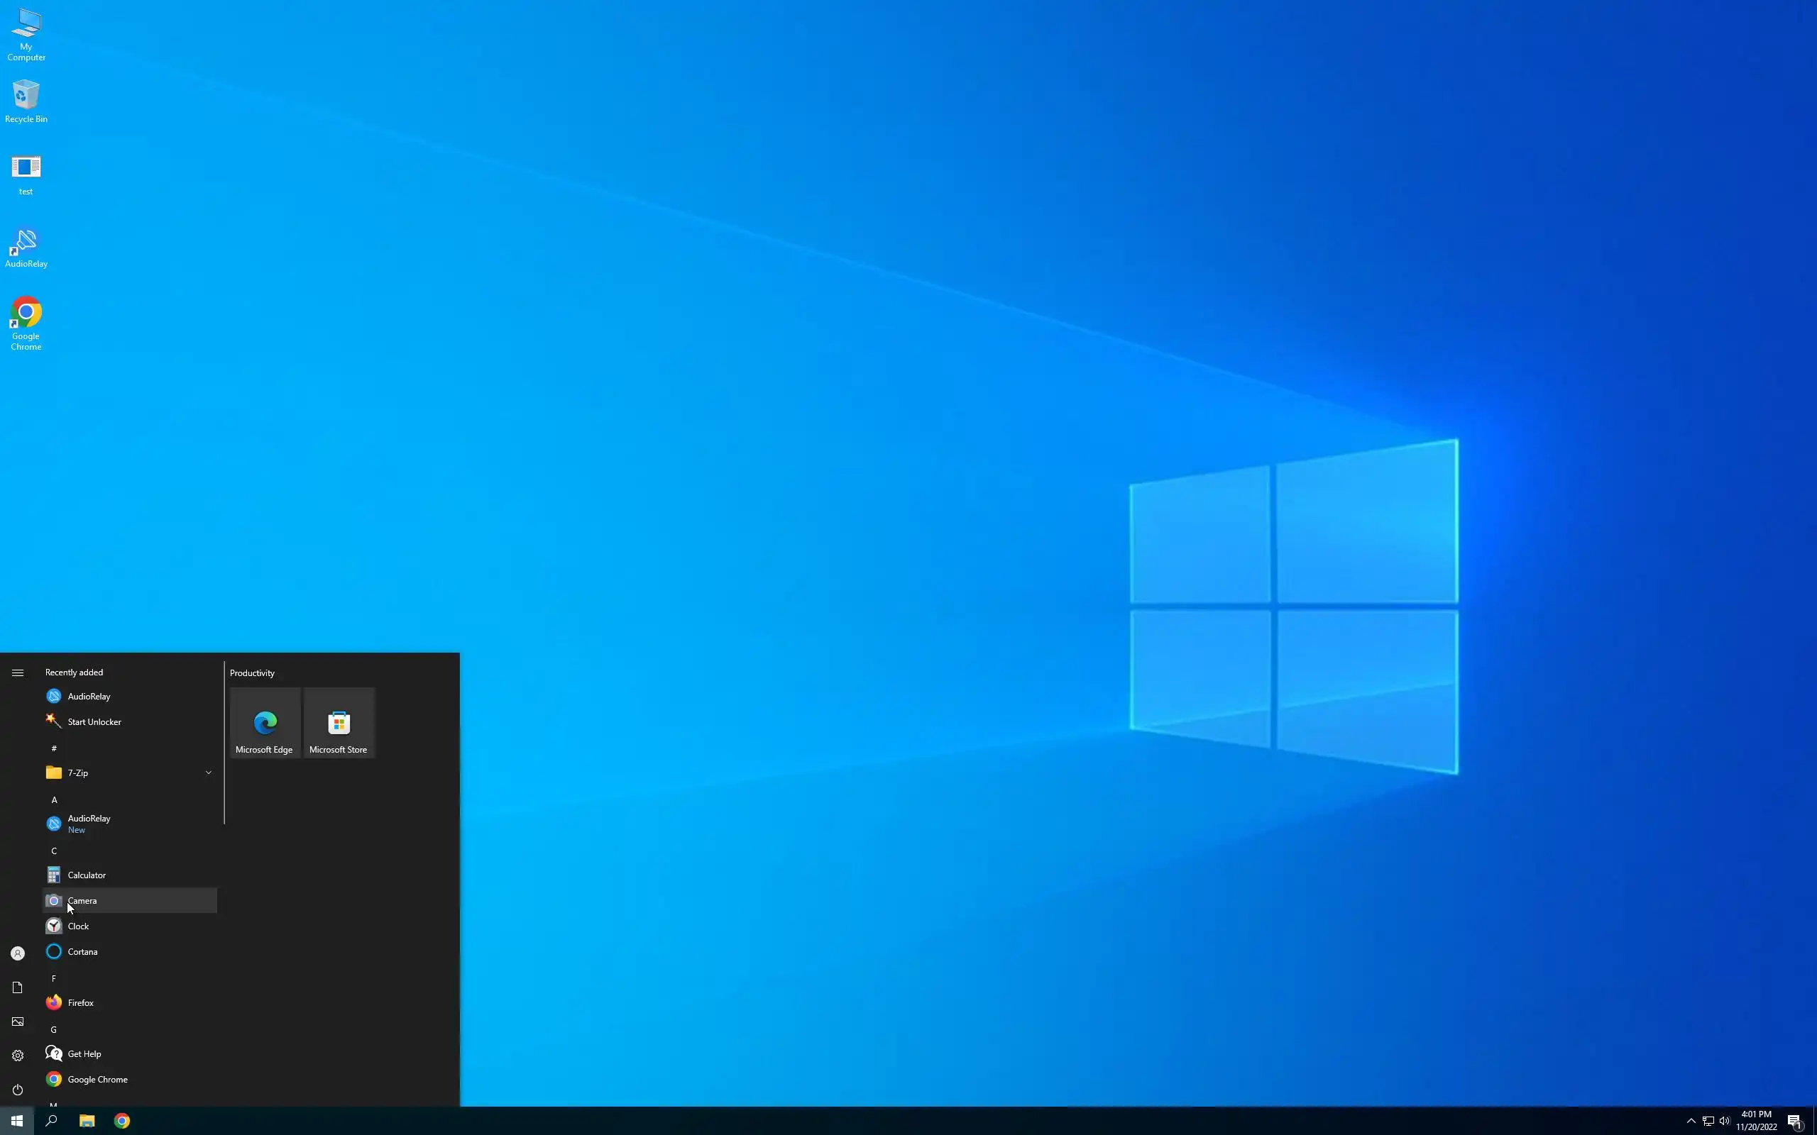Launch Cortana from the app list

pyautogui.click(x=82, y=952)
